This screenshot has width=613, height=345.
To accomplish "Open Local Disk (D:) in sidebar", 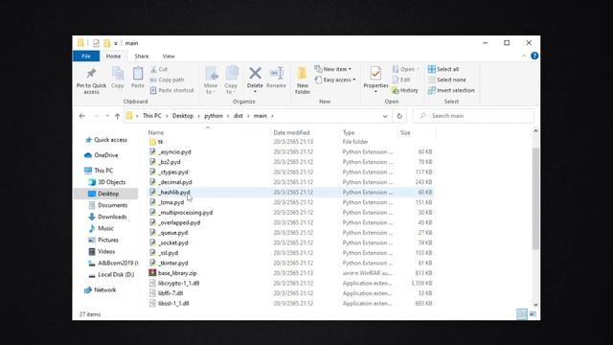I will (111, 274).
